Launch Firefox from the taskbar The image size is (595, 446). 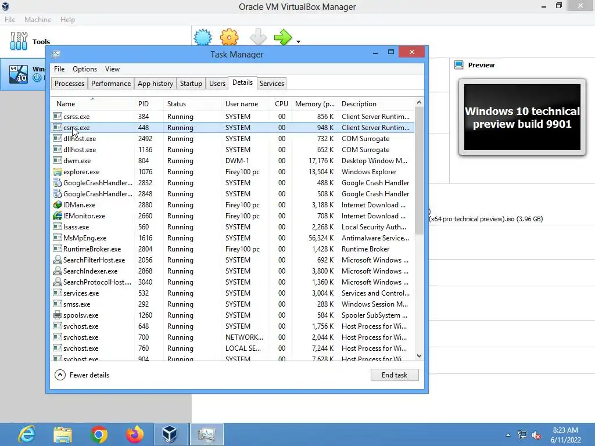[135, 434]
